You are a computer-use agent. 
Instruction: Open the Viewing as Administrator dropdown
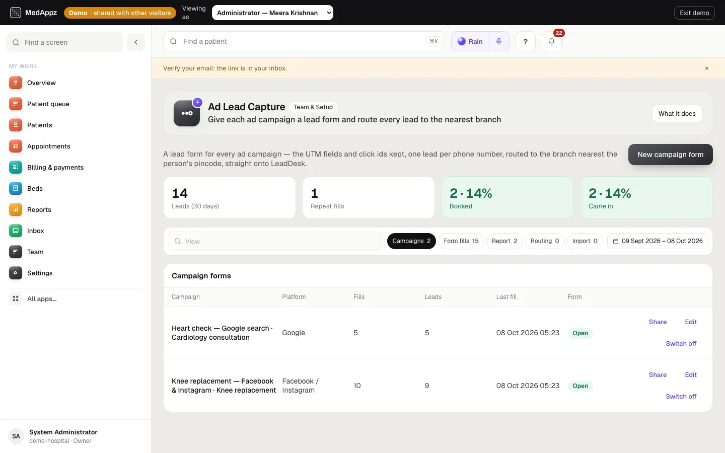point(272,13)
